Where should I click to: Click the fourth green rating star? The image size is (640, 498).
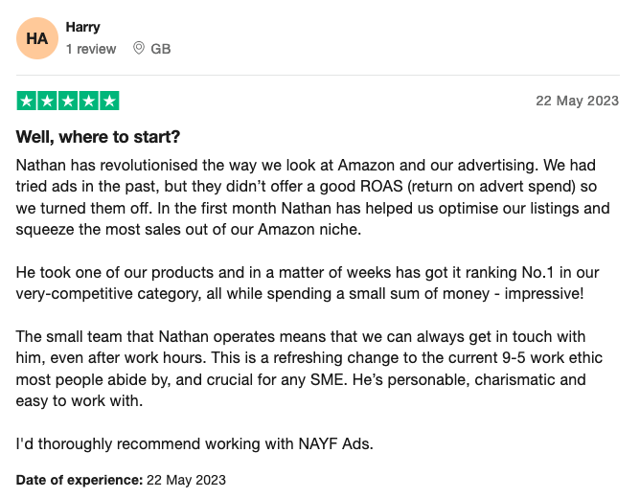pos(88,101)
